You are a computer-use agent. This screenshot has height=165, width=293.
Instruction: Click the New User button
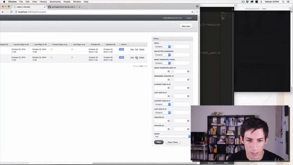tap(186, 26)
